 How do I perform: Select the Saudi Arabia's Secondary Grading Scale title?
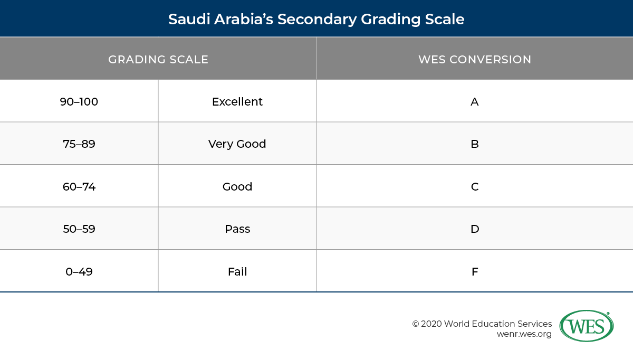click(x=316, y=20)
